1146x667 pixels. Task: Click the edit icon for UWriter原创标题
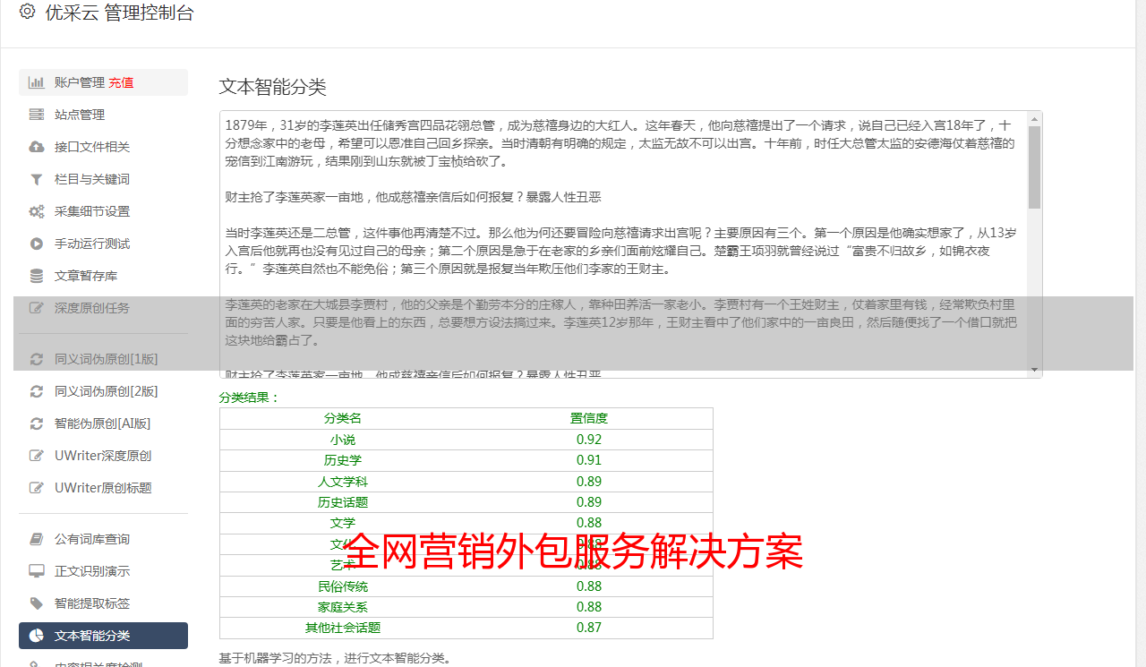(37, 488)
